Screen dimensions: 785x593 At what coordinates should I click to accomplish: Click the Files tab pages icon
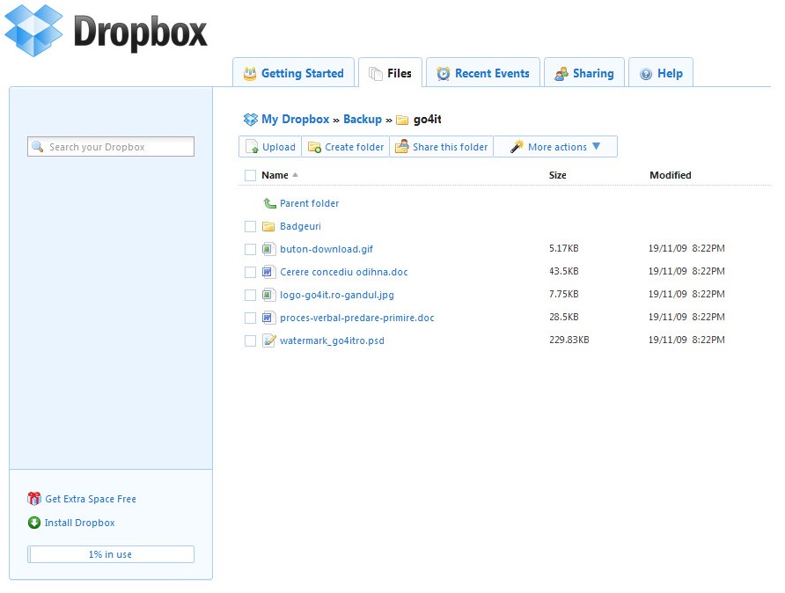click(x=376, y=74)
